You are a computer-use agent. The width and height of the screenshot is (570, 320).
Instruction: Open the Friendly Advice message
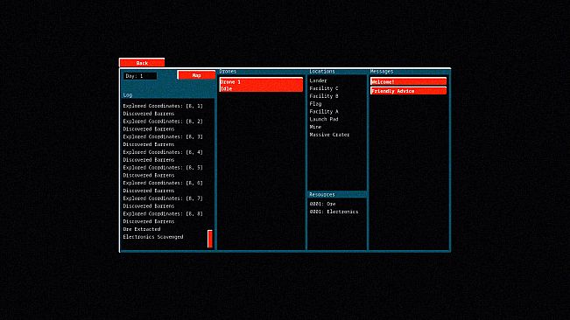click(409, 91)
